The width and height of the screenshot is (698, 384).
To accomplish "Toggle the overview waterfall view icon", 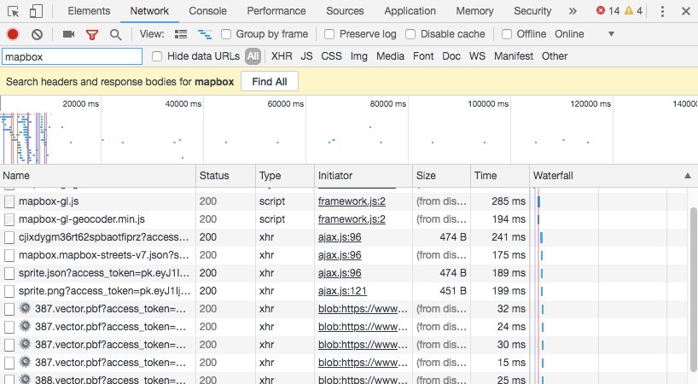I will click(205, 34).
